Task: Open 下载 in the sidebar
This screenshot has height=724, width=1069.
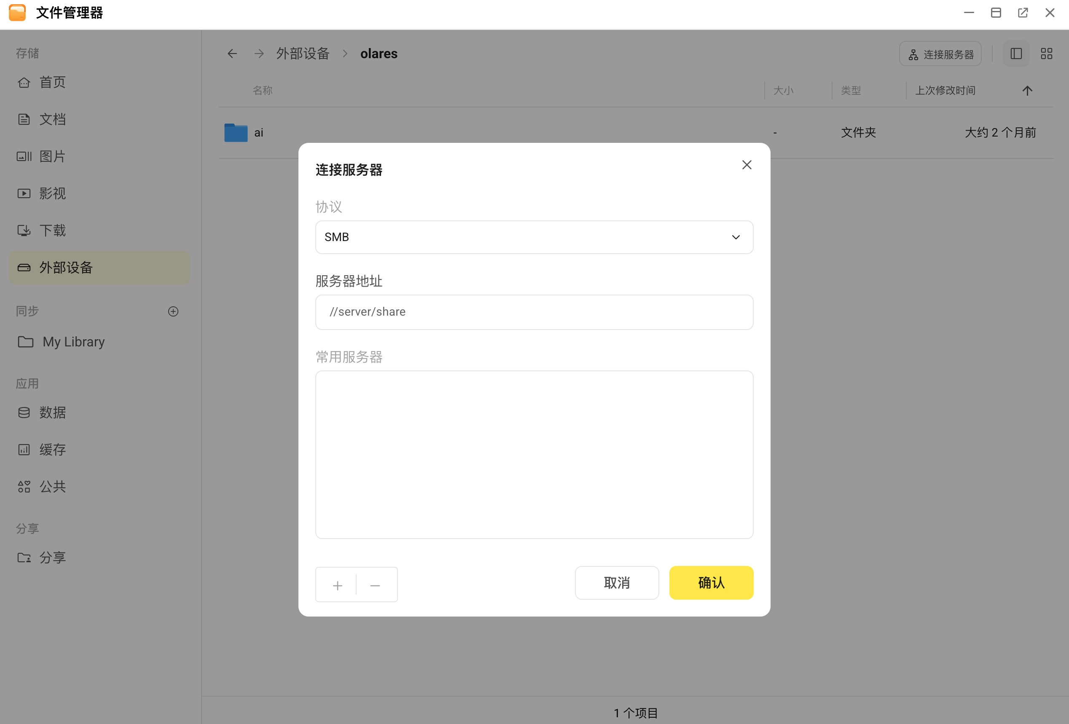Action: point(99,231)
